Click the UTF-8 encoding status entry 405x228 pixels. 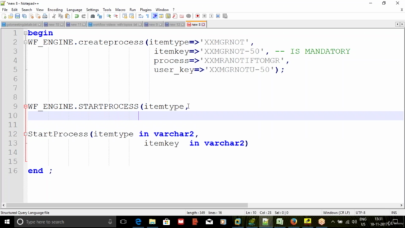pyautogui.click(x=360, y=213)
